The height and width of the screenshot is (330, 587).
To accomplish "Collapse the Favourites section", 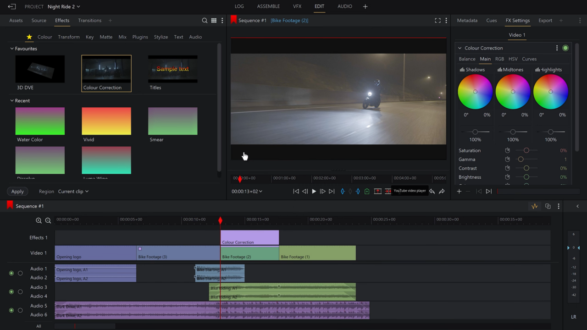I will [12, 49].
